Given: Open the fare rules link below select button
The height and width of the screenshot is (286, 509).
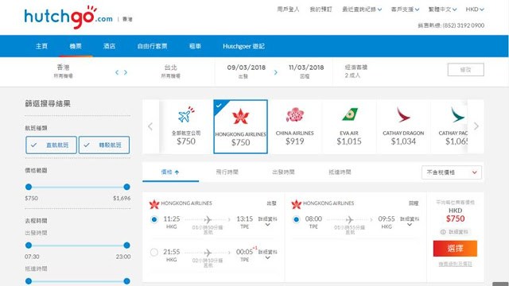Looking at the screenshot, I should [x=455, y=265].
